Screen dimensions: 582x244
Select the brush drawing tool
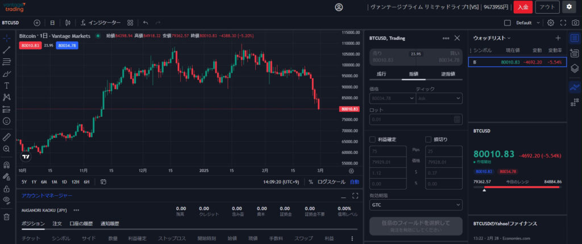pos(6,74)
